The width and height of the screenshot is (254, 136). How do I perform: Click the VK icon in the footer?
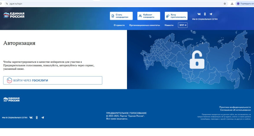pos(31,118)
